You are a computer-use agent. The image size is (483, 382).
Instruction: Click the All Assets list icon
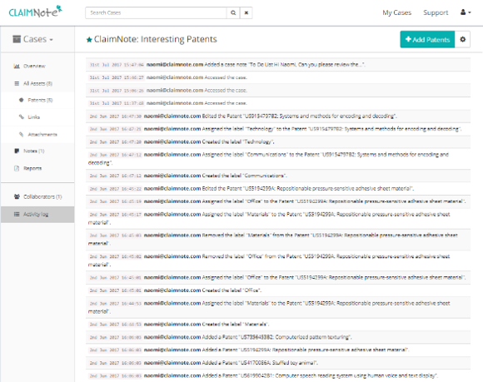point(17,83)
